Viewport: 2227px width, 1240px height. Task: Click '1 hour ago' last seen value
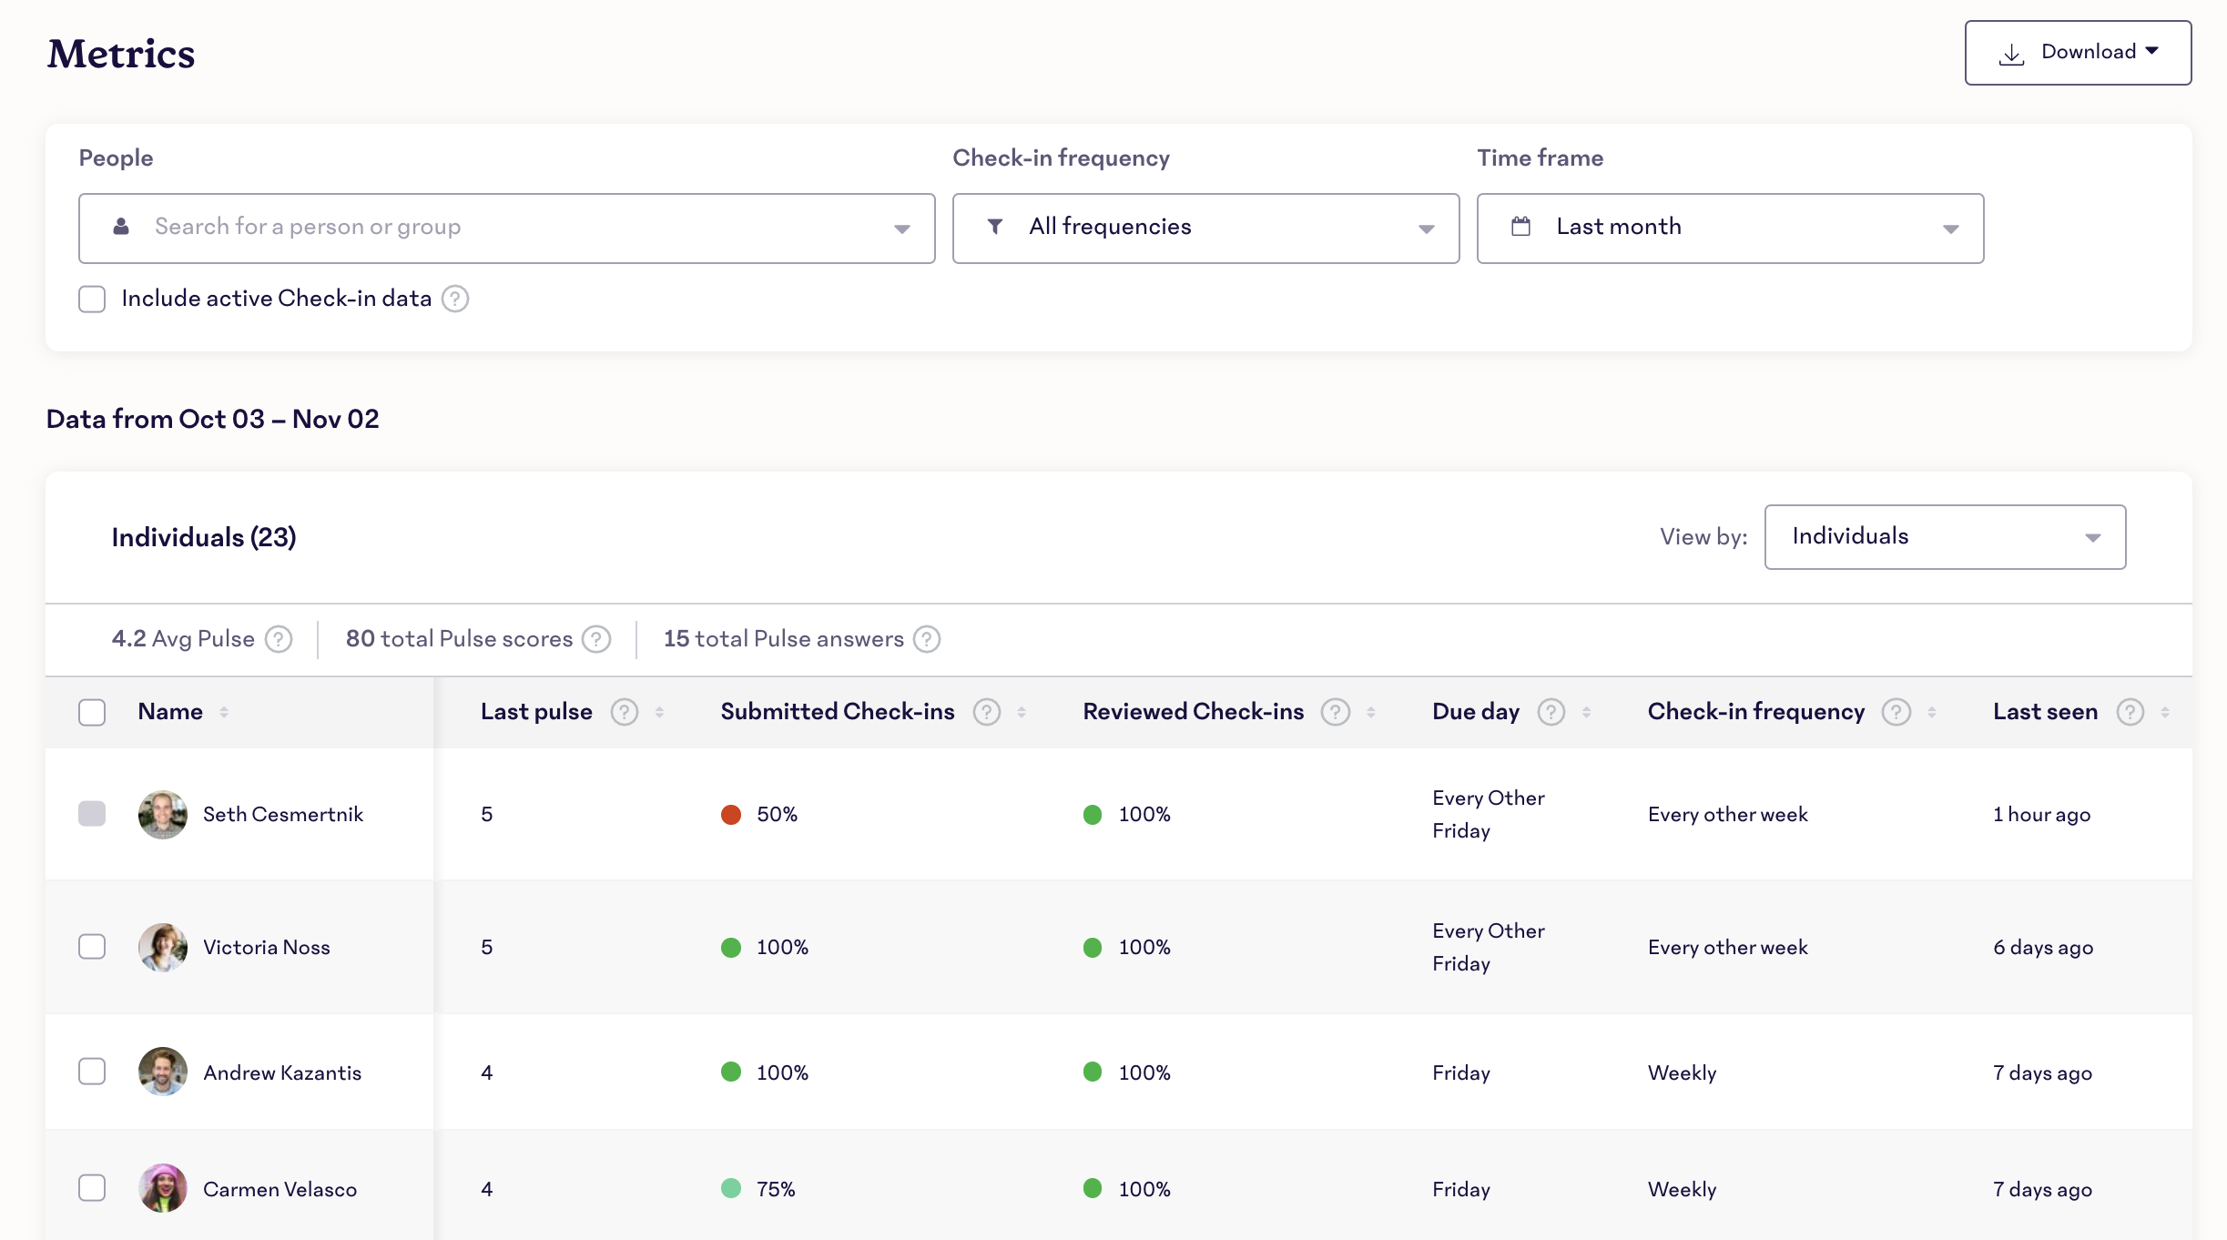pos(2041,814)
